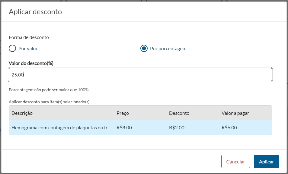Image resolution: width=288 pixels, height=174 pixels.
Task: Select the "Por porcentagem" radio button
Action: click(144, 48)
